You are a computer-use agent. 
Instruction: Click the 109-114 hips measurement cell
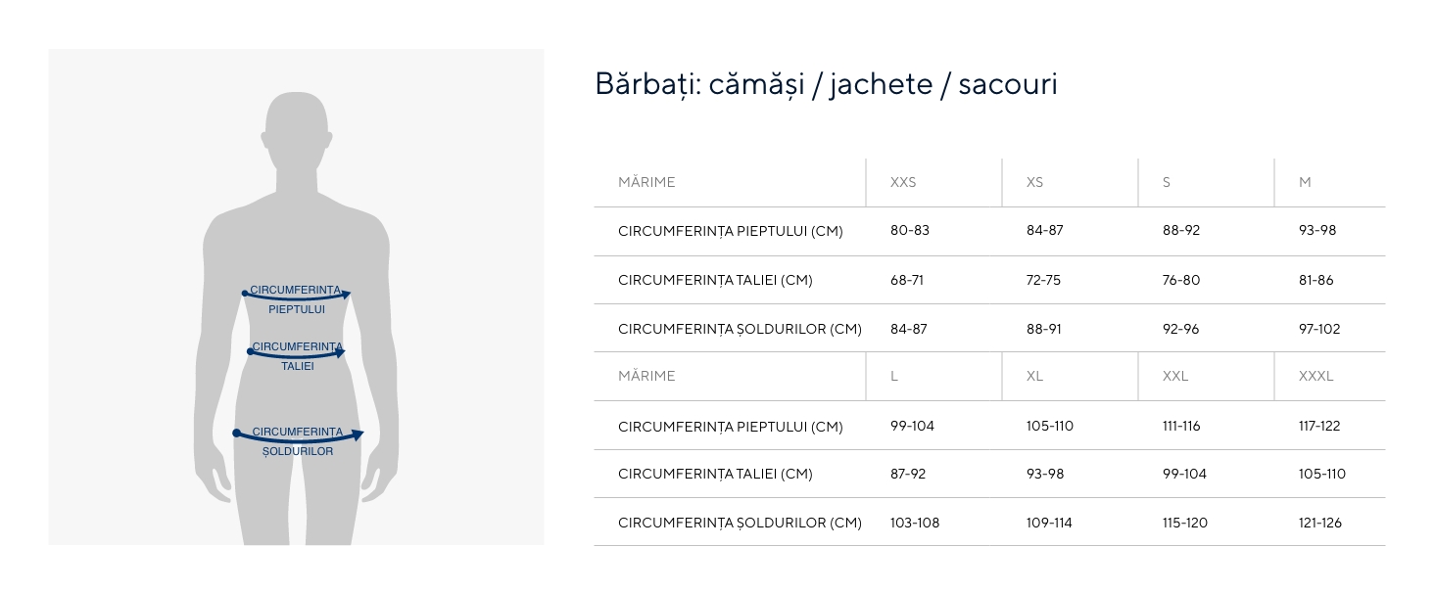(1049, 523)
